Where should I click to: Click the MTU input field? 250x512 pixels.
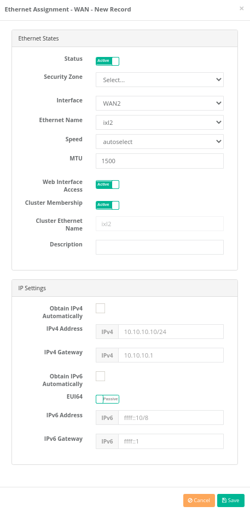(160, 161)
